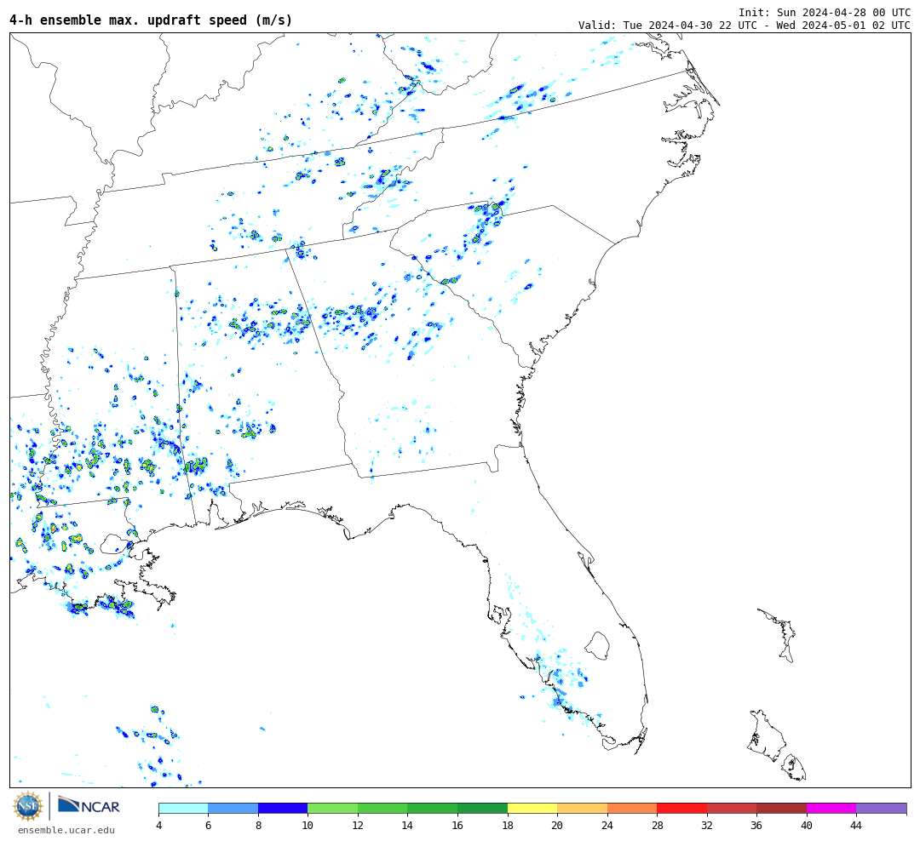Select the 'Init: Sun 2024-04-28 00 UTC' text
This screenshot has width=920, height=841.
[825, 12]
